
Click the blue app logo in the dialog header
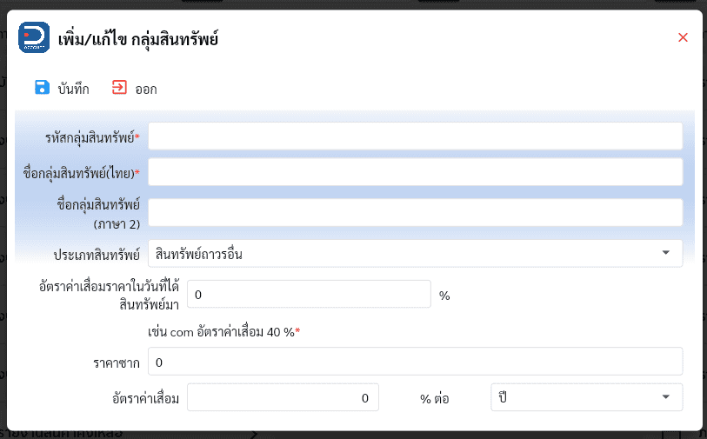coord(34,37)
